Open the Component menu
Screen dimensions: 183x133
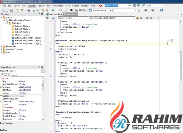(57, 6)
